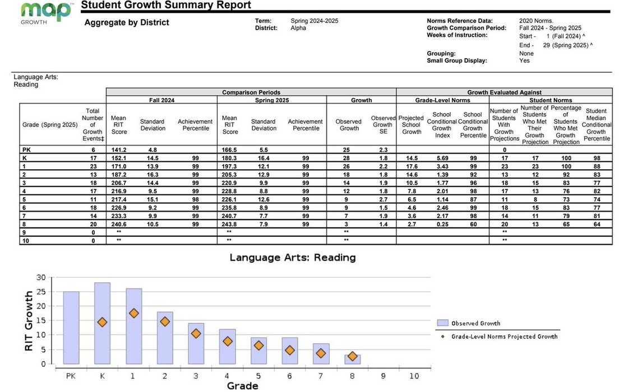
Task: Click the 'Language Arts: Reading' chart title
Action: pyautogui.click(x=293, y=258)
